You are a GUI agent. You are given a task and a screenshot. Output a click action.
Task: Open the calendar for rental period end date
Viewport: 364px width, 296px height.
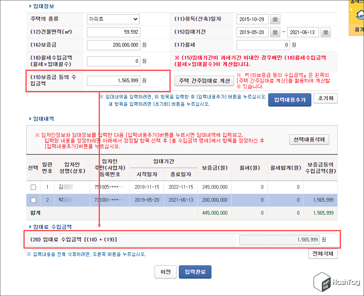pyautogui.click(x=326, y=32)
